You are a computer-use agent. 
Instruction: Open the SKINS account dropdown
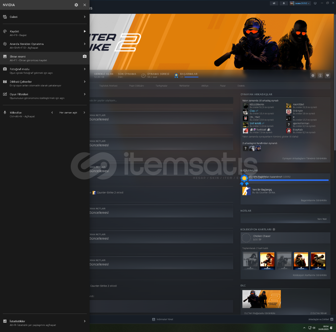[x=300, y=3]
